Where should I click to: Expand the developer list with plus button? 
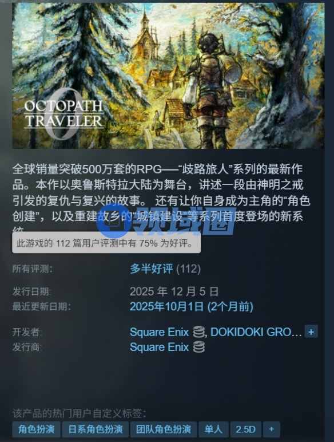coord(311,331)
